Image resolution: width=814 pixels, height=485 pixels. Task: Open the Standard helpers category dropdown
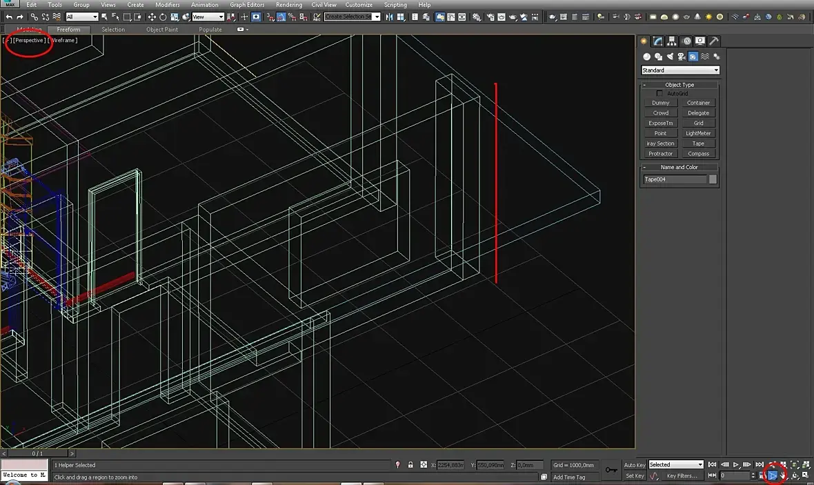pos(680,70)
